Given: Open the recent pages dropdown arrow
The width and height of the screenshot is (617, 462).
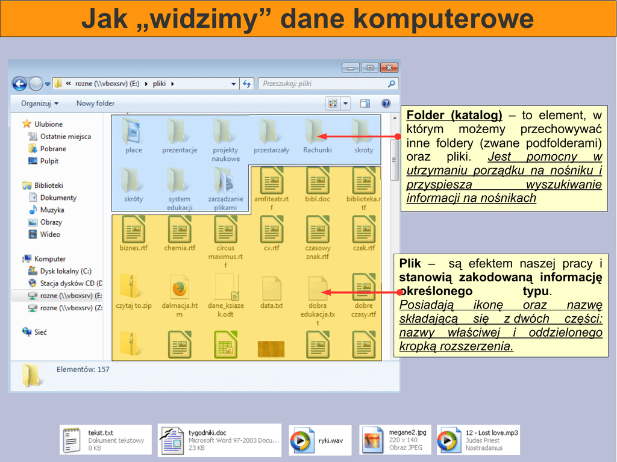Looking at the screenshot, I should [47, 84].
